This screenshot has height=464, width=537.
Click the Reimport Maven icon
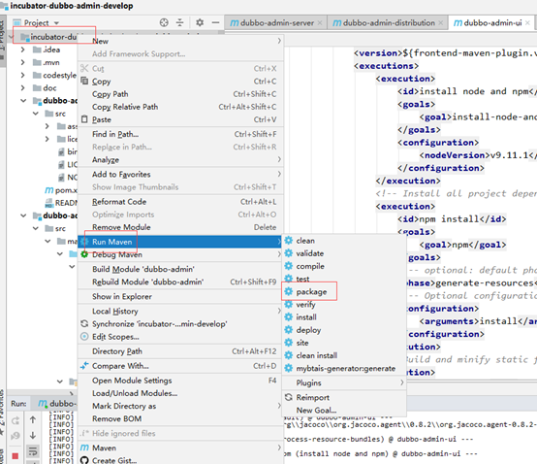click(289, 397)
